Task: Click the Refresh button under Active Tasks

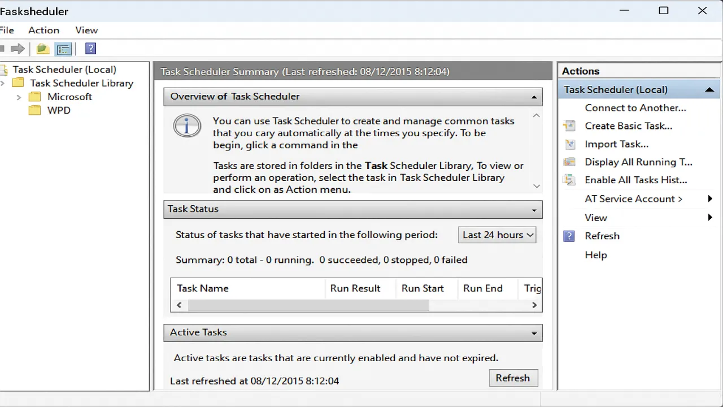Action: 513,378
